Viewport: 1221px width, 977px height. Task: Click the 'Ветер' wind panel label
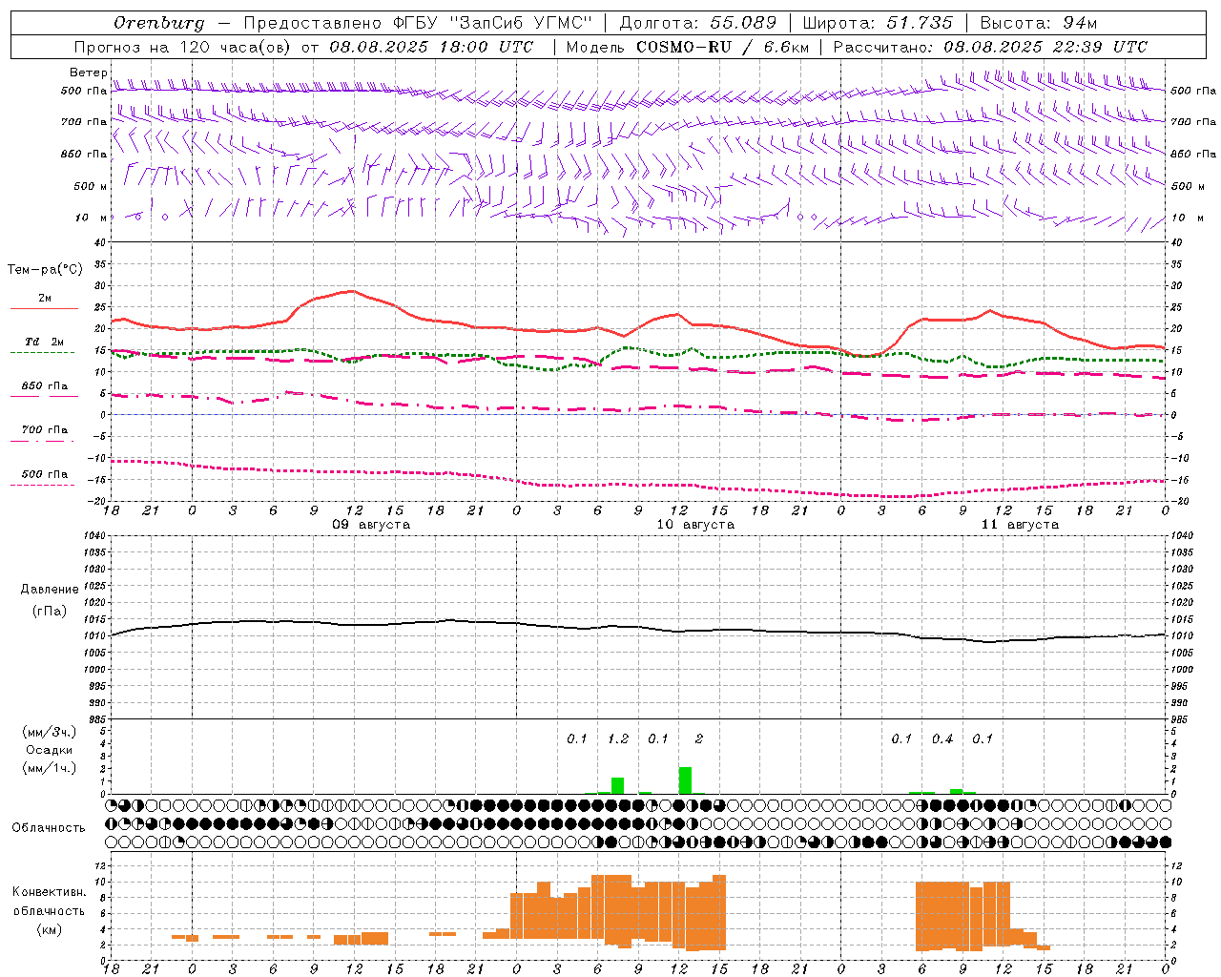click(x=88, y=73)
